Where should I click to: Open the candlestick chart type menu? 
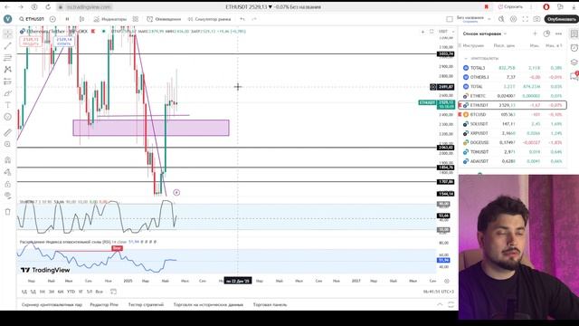[x=82, y=19]
